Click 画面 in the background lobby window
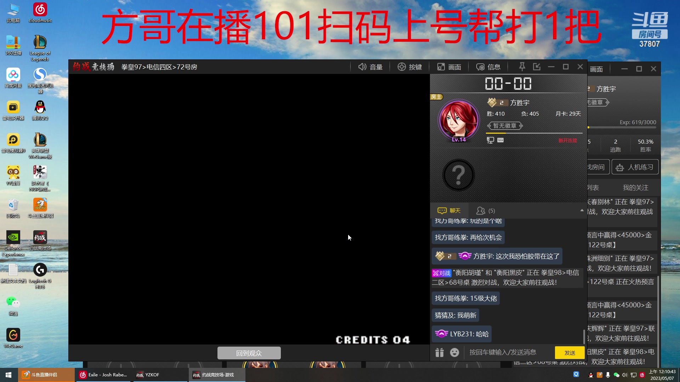680x382 pixels. point(596,69)
